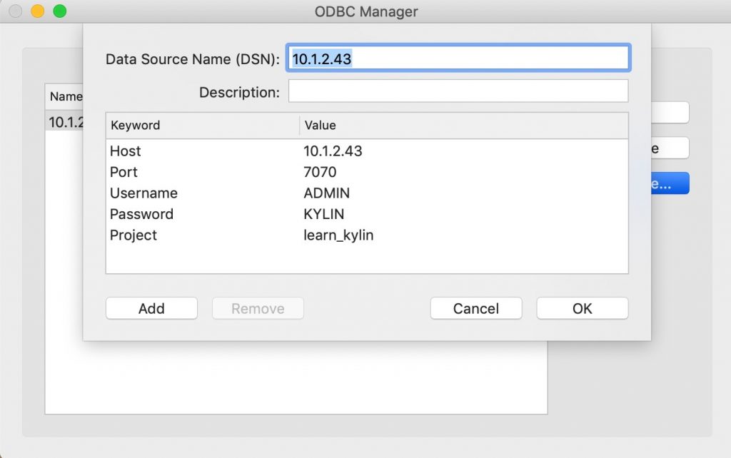Select the Port keyword cell
This screenshot has width=731, height=458.
(123, 172)
